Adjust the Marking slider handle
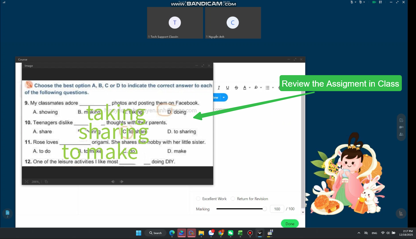Screen dimensions: 416x239 click(265, 209)
